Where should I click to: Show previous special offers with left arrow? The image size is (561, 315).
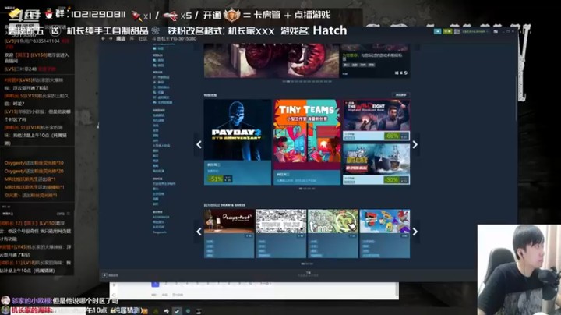pos(199,144)
